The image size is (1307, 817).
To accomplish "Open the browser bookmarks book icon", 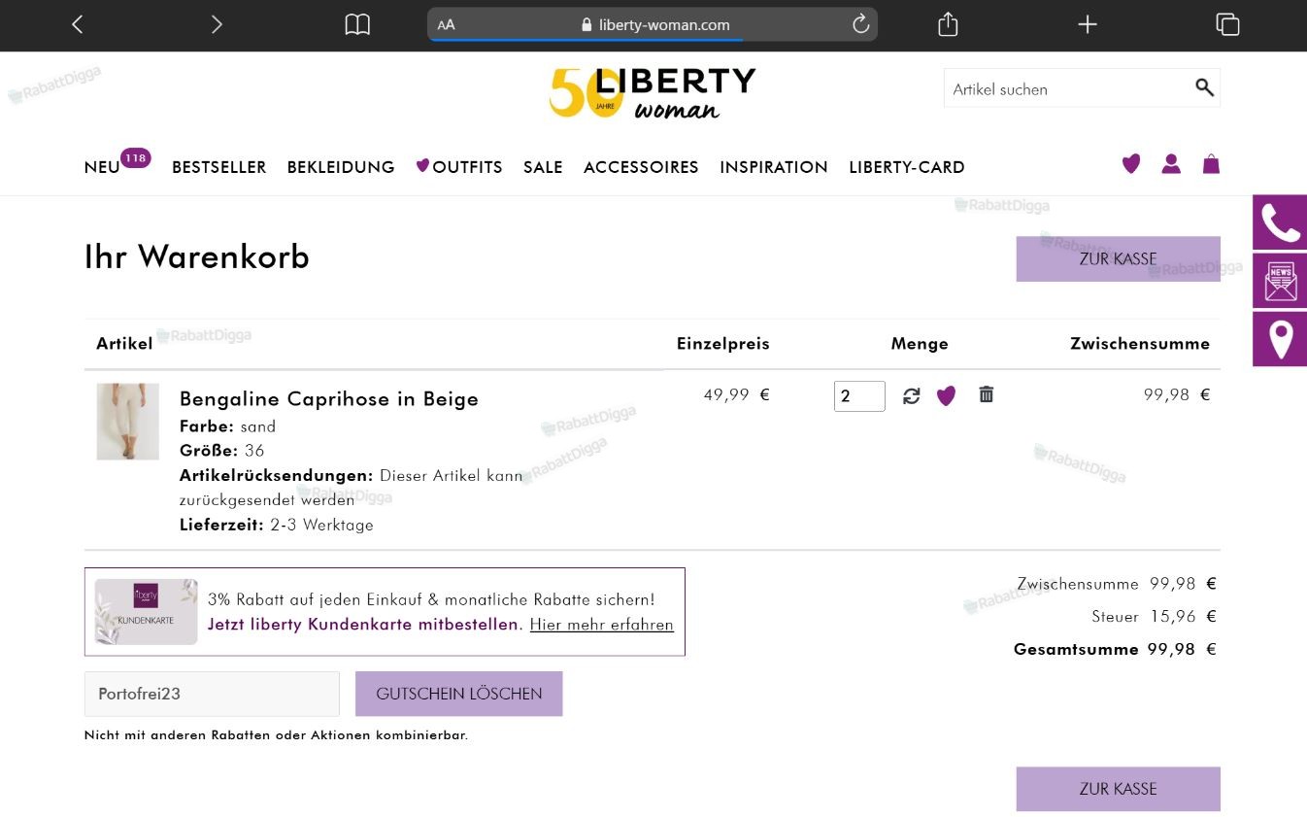I will [x=357, y=24].
